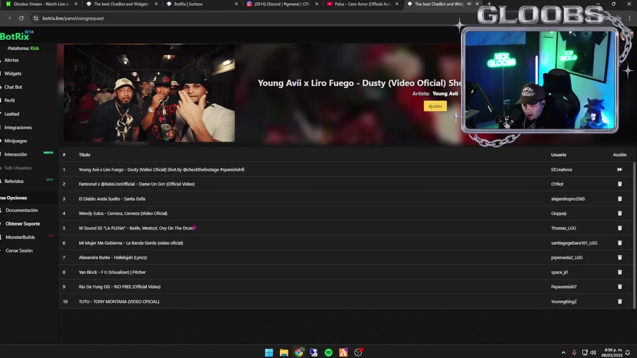
Task: Delete Alexandra Burke Hallelujah request
Action: (620, 258)
